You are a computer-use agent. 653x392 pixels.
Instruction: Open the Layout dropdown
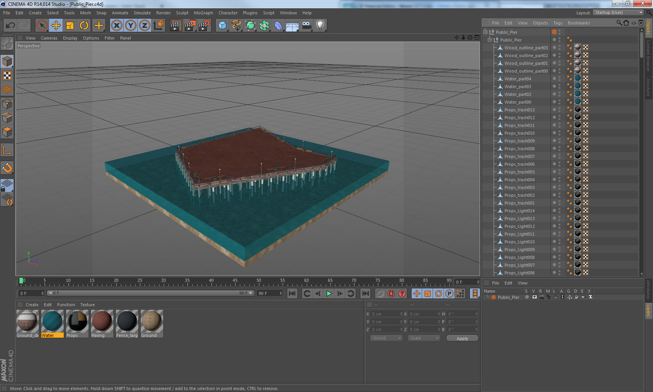click(x=619, y=12)
